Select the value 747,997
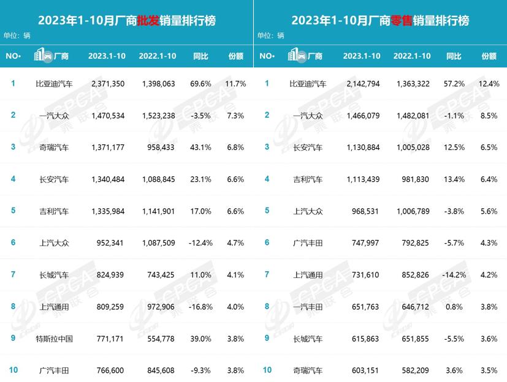Screen dimensions: 507x382 coord(365,243)
